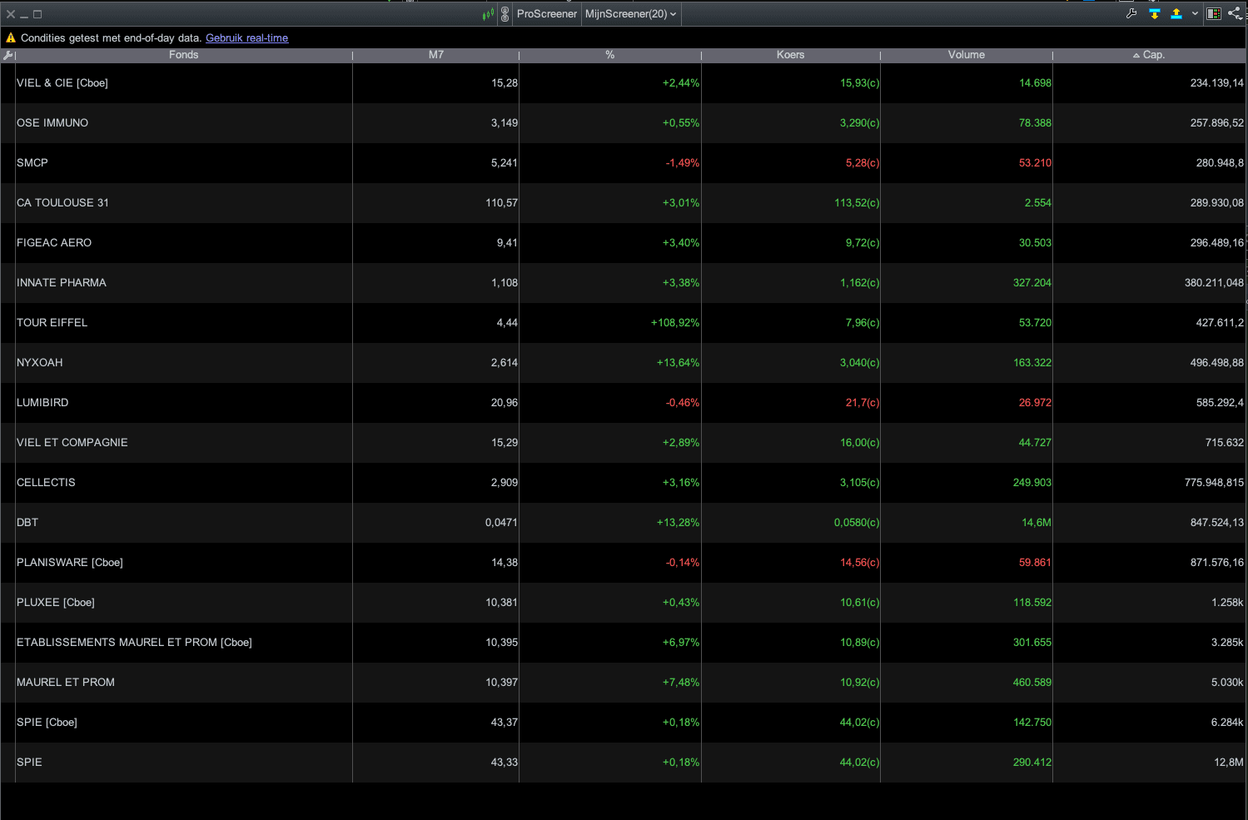1248x820 pixels.
Task: Click DBT's M7 value 0,0471
Action: 501,523
